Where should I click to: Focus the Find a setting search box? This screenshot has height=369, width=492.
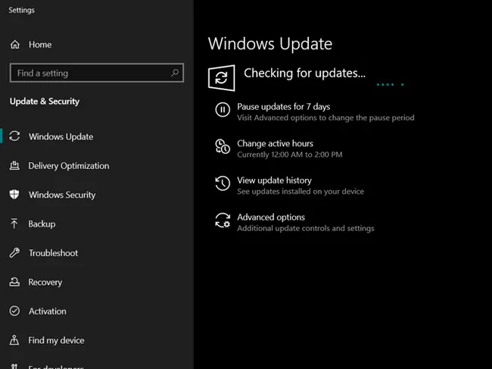click(97, 73)
